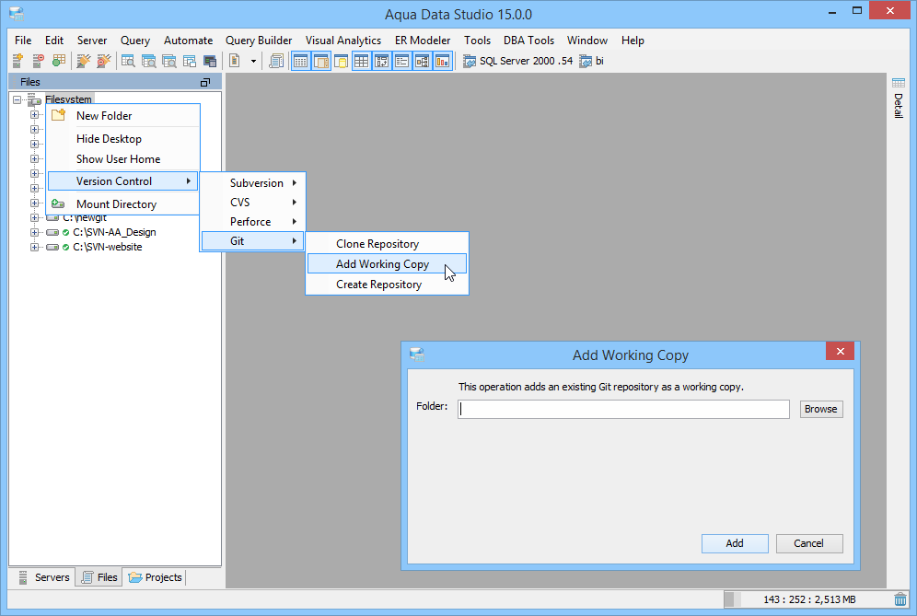Toggle the first grid view toolbar button
Screen dimensions: 917x616
tap(300, 60)
